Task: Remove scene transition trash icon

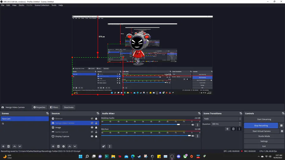Action: coord(233,129)
